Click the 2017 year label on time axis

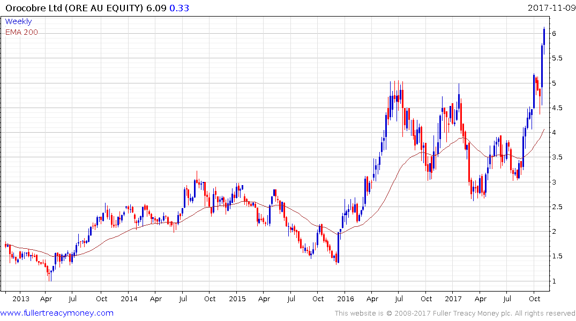pos(453,299)
